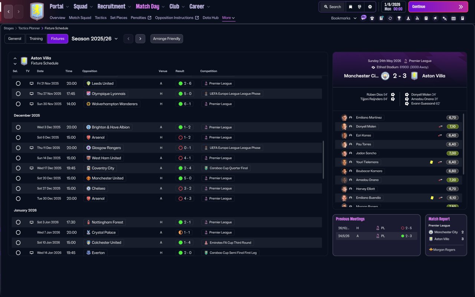Switch to the Training tab
Screen dimensions: 475x297
(36, 39)
